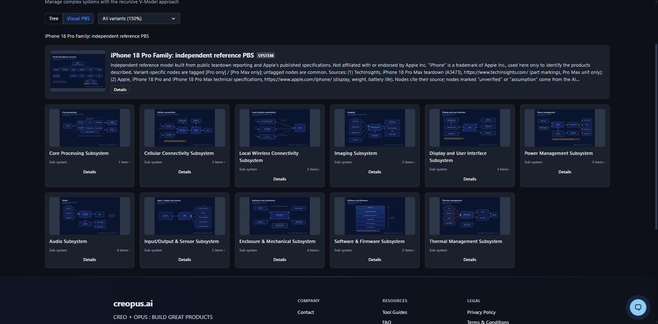
Task: Open the Thermal Management Subsystem thumbnail
Action: [470, 216]
